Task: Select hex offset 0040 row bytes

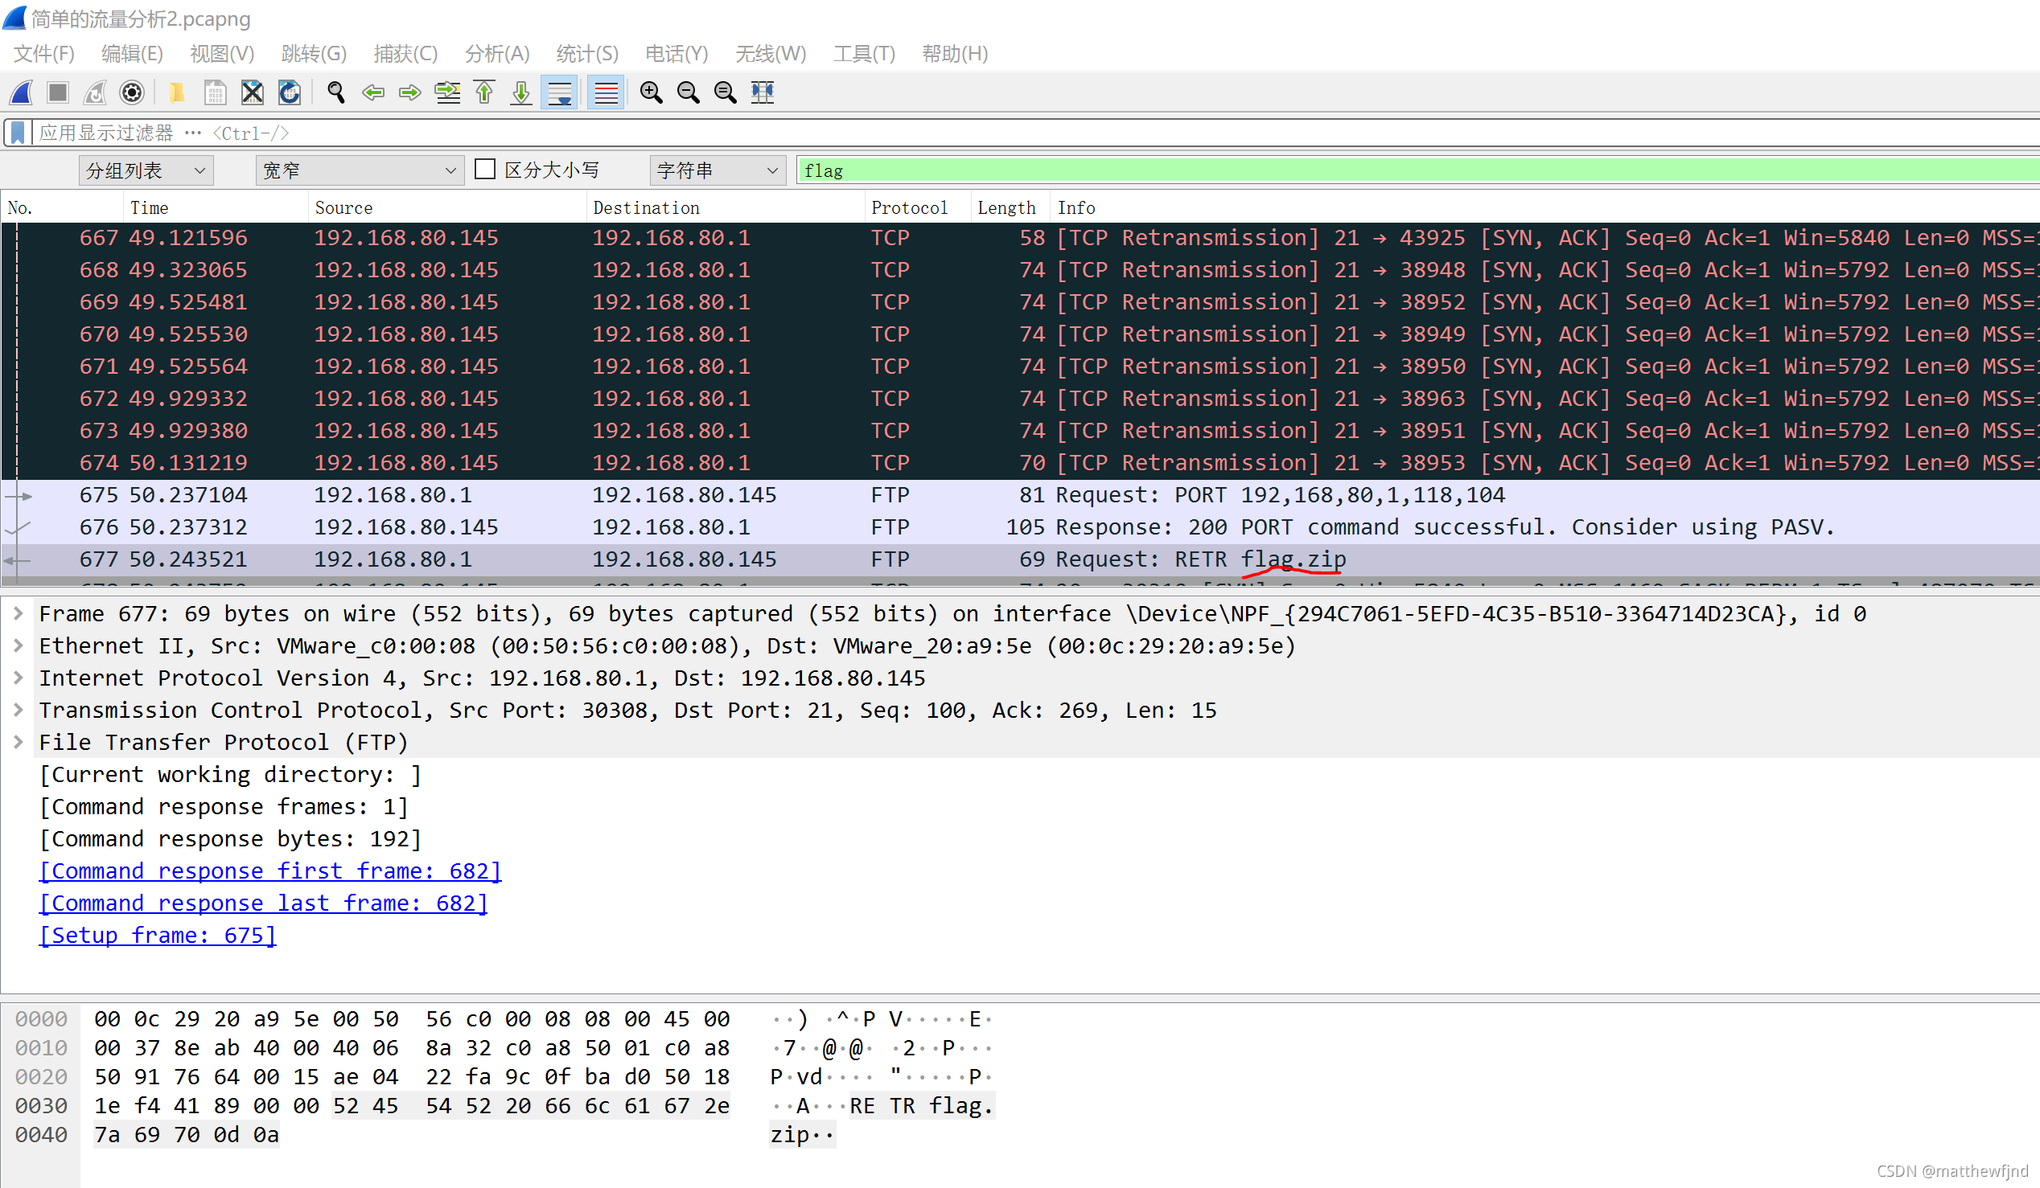Action: click(186, 1135)
